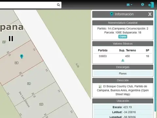Image resolution: width=157 pixels, height=118 pixels.
Task: Download the partida 33853 data icon
Action: [123, 60]
